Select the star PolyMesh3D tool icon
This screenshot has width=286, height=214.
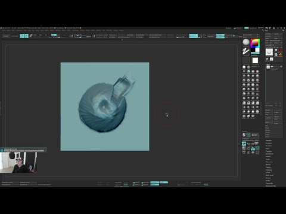[267, 59]
